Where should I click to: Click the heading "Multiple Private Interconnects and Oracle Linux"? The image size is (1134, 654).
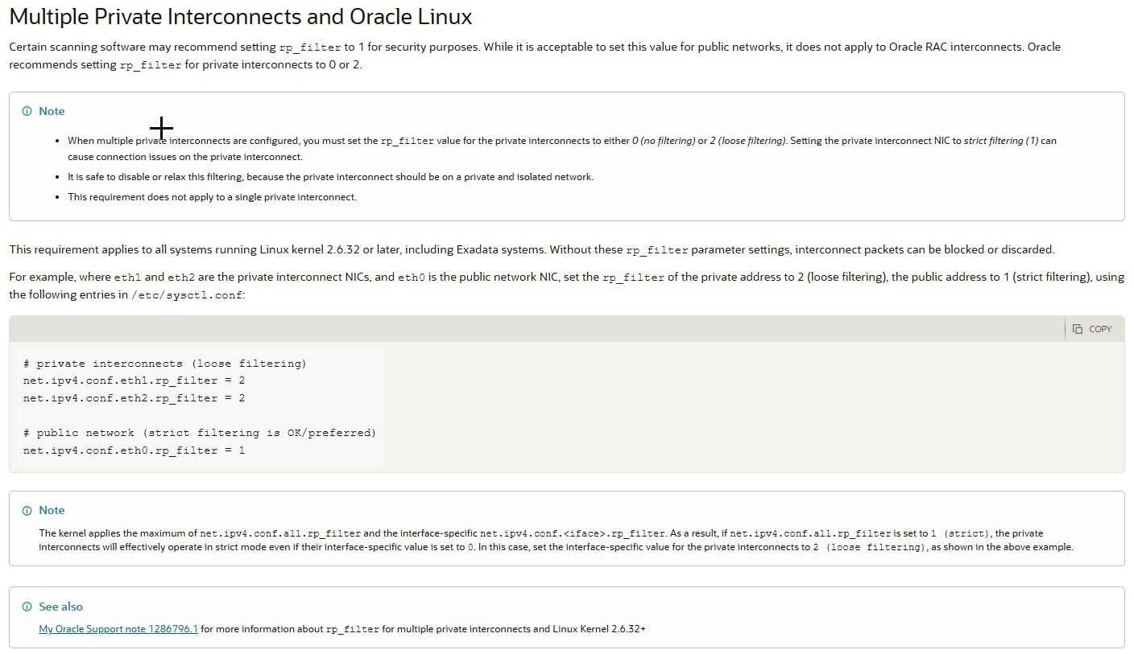241,16
